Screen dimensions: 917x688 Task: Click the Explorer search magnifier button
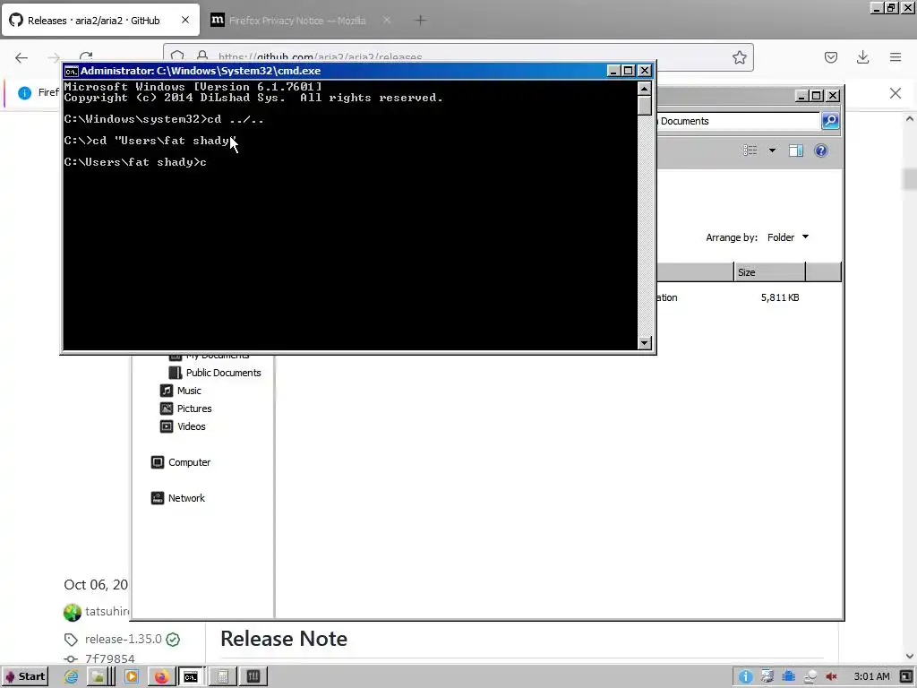[x=830, y=121]
